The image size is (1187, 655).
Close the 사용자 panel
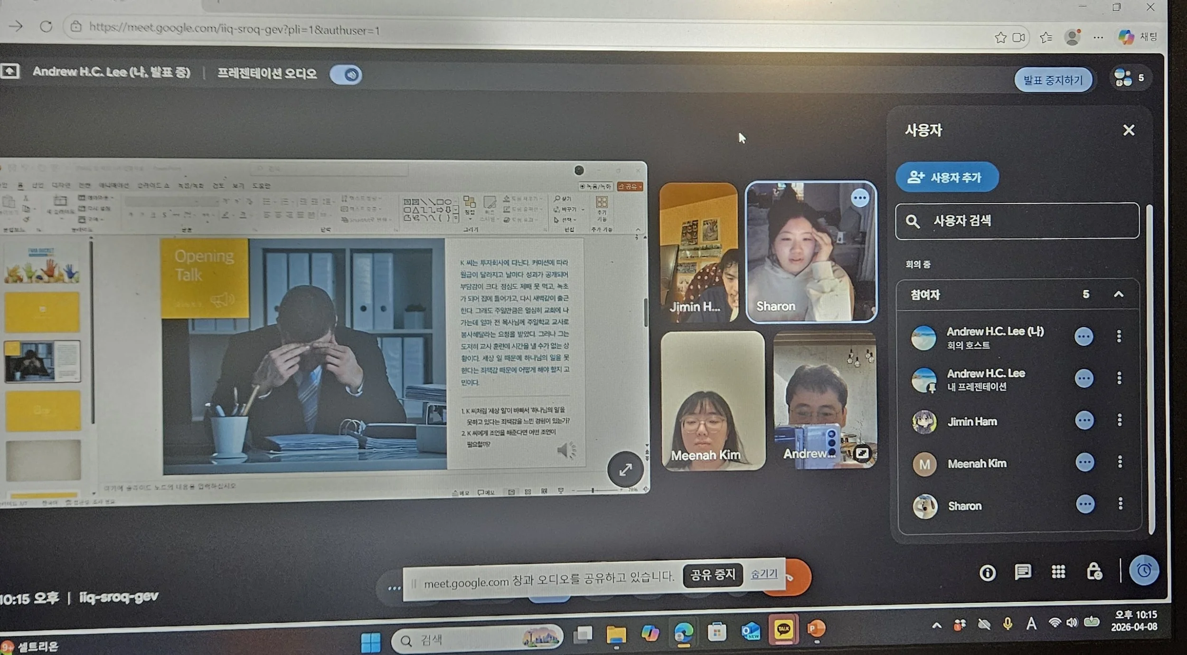tap(1129, 130)
